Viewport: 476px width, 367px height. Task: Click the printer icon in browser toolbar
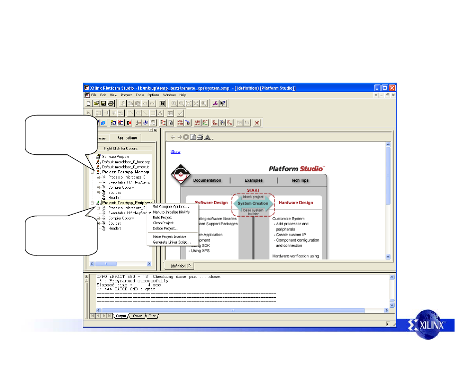point(200,137)
